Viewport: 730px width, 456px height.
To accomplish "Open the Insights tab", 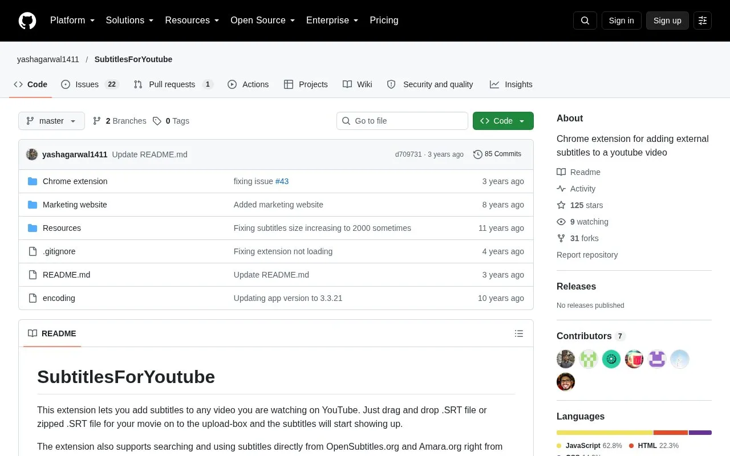I will click(x=511, y=84).
